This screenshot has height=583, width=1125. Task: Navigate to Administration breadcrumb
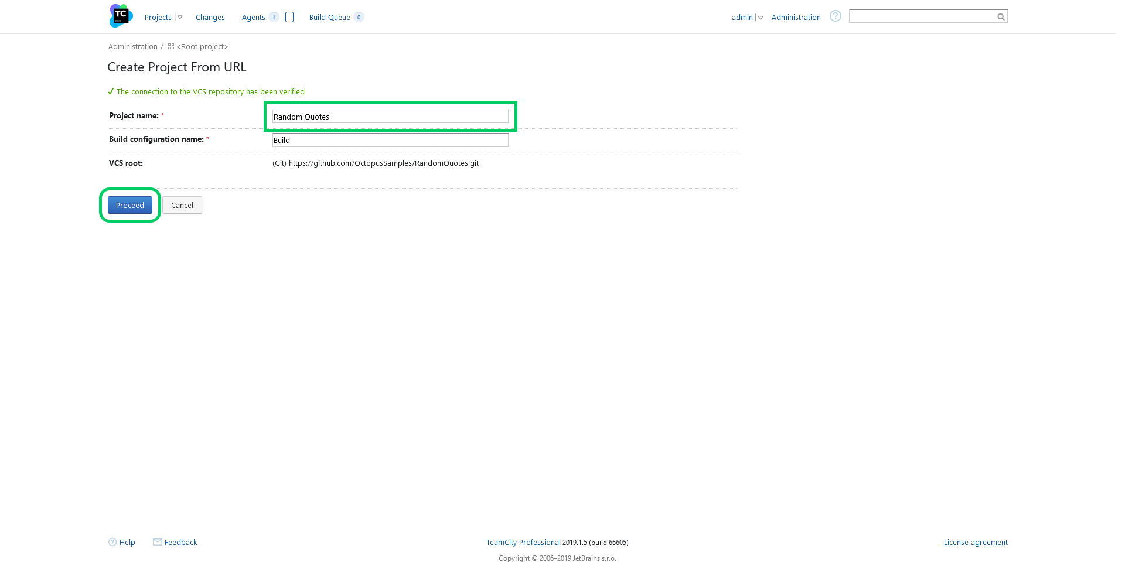point(133,47)
